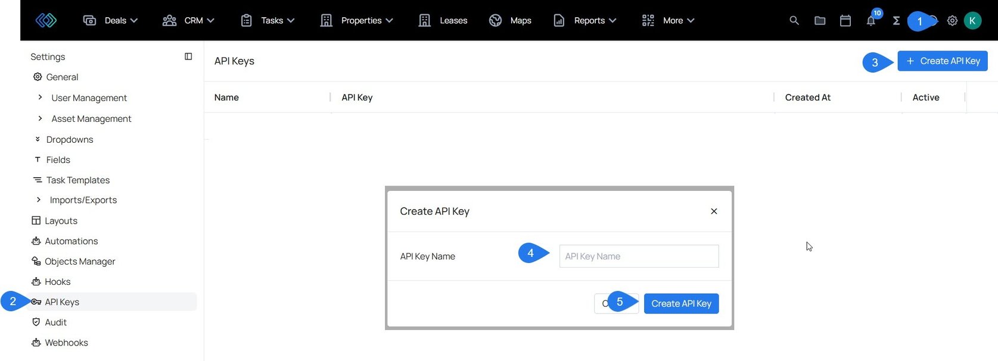Click the API Key column header
The height and width of the screenshot is (361, 998).
[x=357, y=97]
